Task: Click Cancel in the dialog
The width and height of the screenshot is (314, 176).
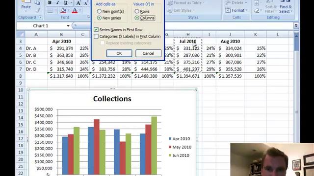Action: pos(148,53)
